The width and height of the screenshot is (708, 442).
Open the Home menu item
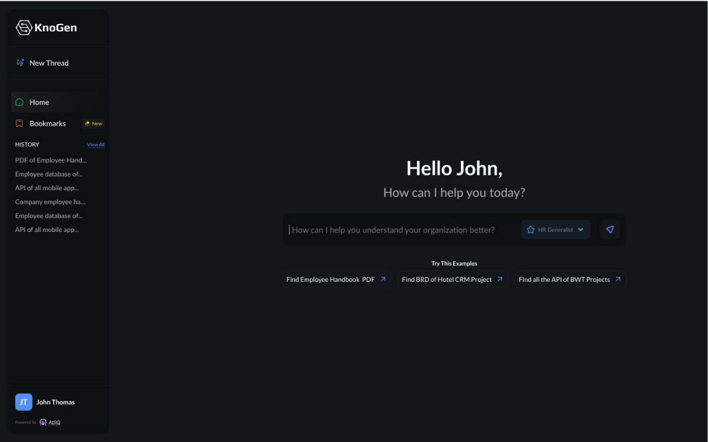pos(39,102)
